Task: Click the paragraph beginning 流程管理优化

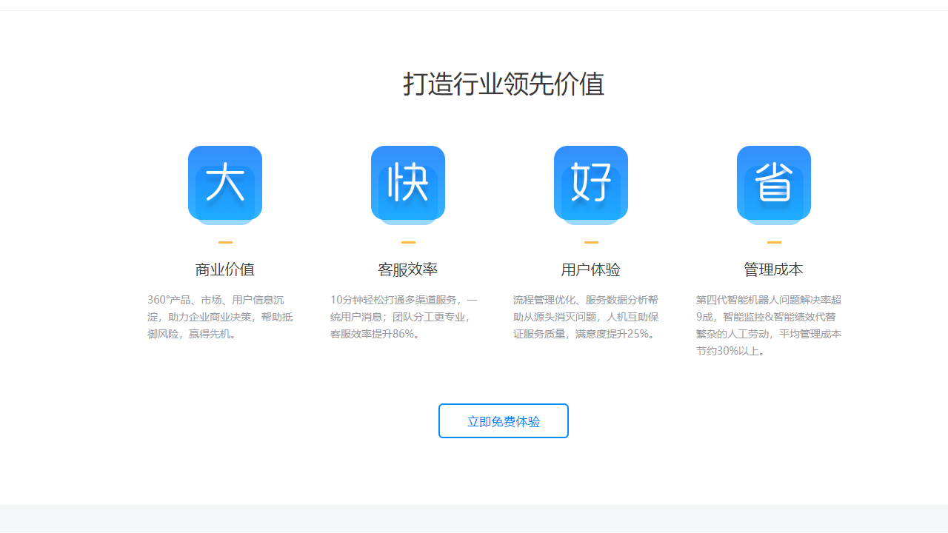Action: [586, 317]
